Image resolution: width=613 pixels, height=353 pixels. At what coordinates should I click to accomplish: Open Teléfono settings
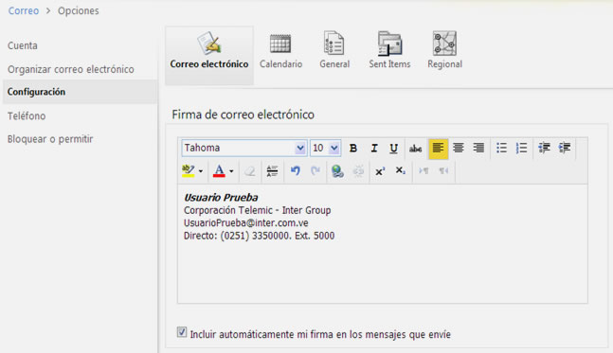point(27,116)
